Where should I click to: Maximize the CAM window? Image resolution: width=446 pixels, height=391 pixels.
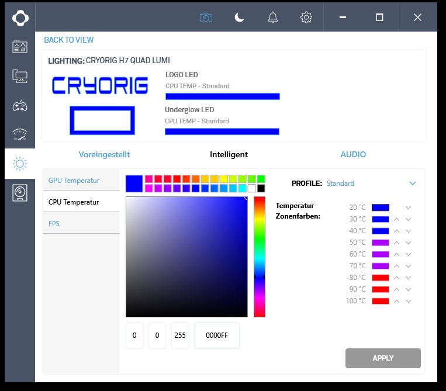(x=379, y=18)
